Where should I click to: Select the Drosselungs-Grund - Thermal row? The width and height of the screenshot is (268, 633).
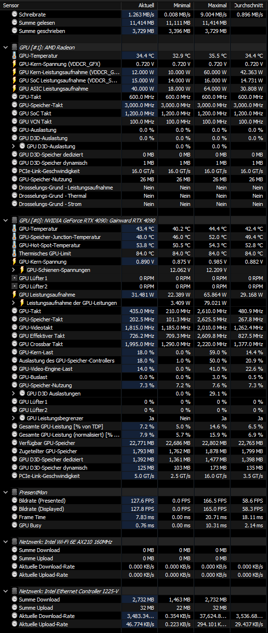click(134, 196)
